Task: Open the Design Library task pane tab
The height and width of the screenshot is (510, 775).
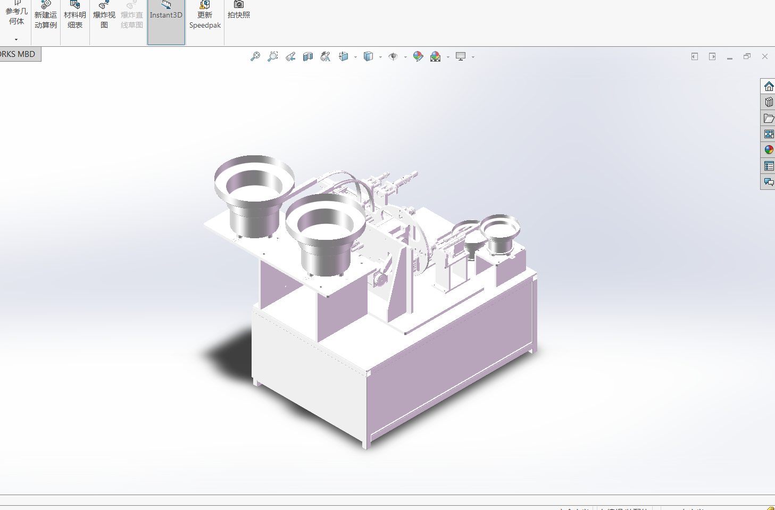Action: click(x=769, y=102)
